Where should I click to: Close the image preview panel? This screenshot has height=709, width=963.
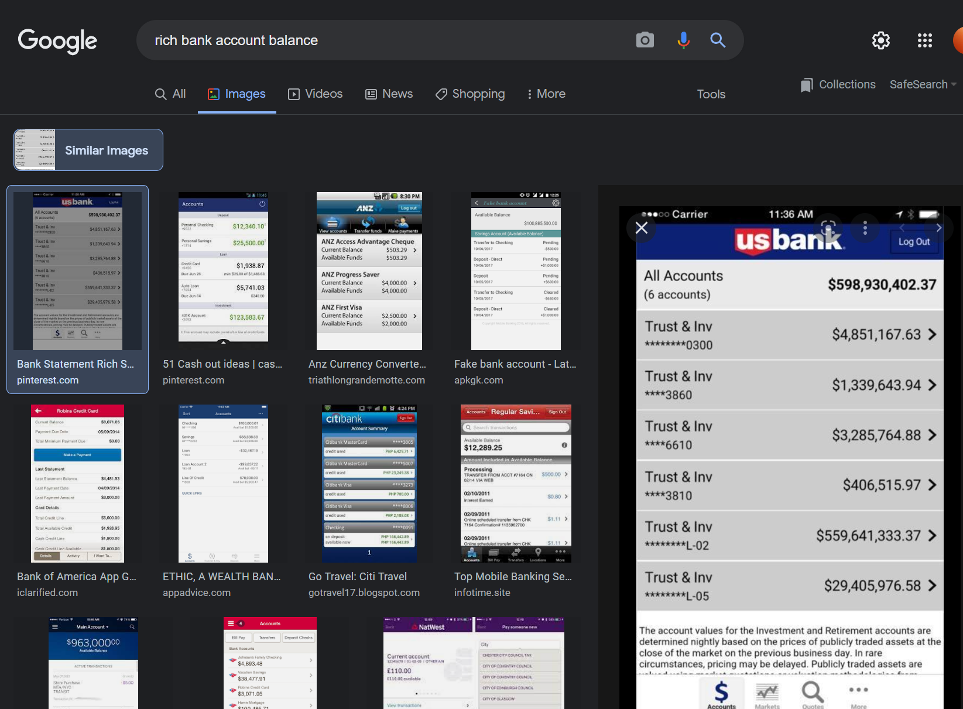(642, 228)
